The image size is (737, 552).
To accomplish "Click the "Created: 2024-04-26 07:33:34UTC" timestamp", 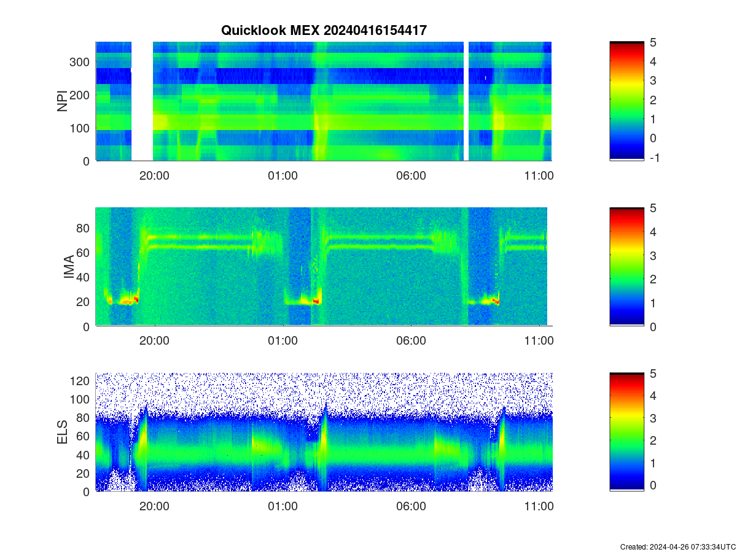I will pyautogui.click(x=678, y=546).
